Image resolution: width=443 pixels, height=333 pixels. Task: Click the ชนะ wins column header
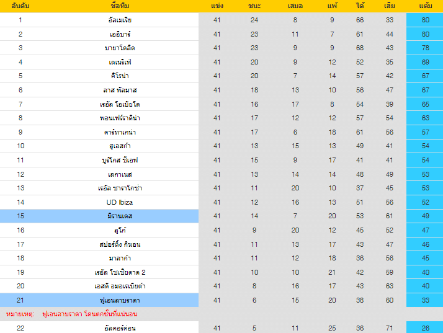coord(254,6)
